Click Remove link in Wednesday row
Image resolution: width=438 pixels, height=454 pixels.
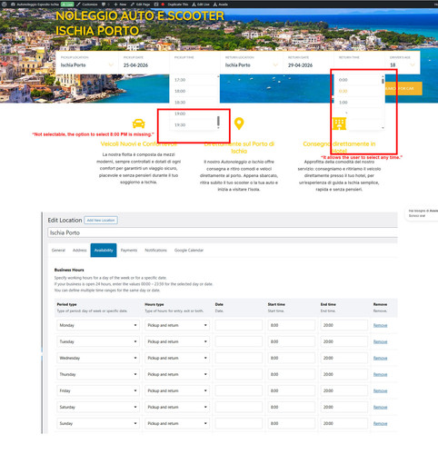tap(380, 358)
